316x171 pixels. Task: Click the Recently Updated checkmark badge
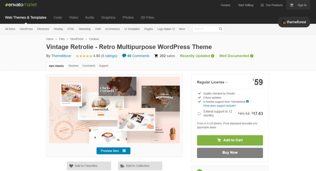tap(213, 56)
